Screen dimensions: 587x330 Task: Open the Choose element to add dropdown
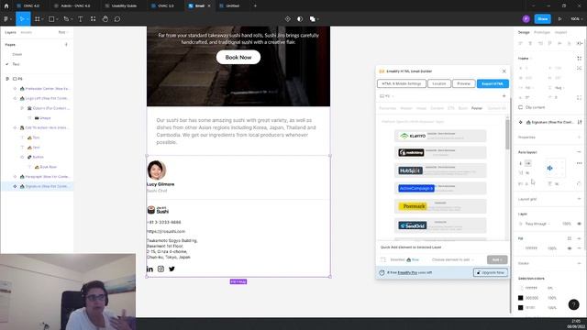(452, 259)
